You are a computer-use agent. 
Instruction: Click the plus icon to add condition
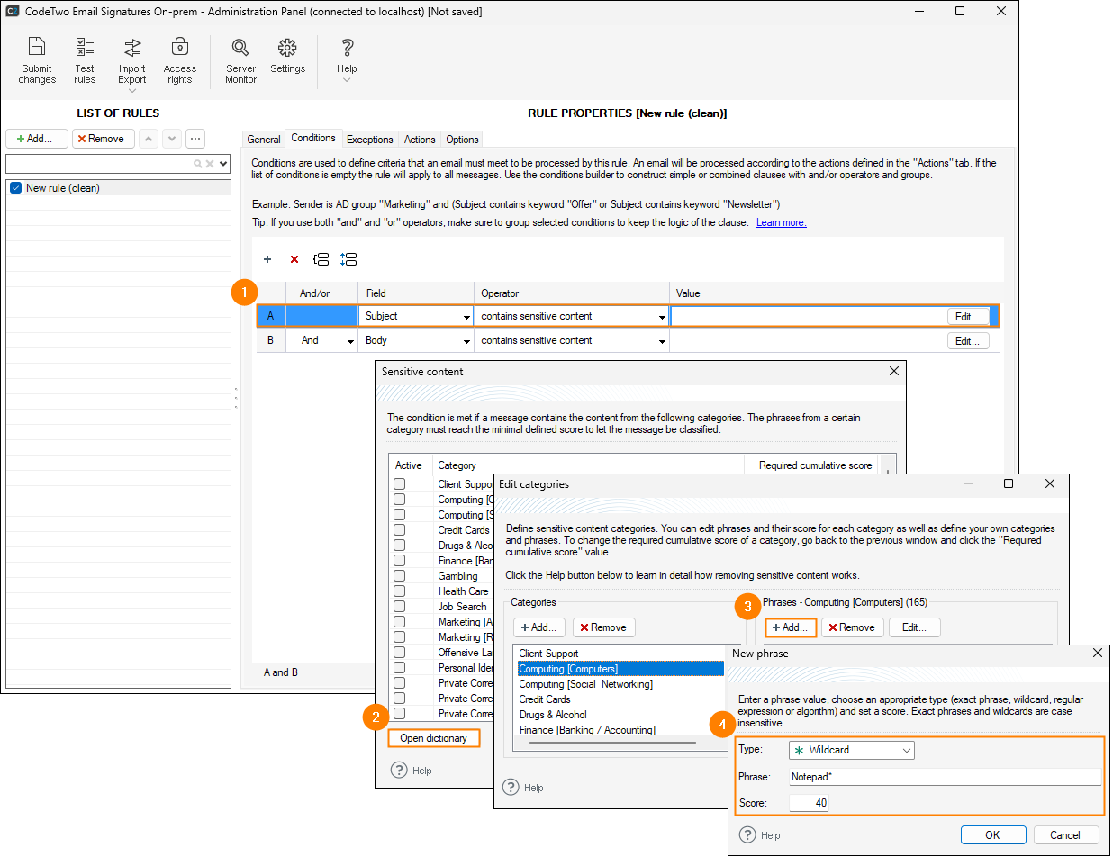267,259
